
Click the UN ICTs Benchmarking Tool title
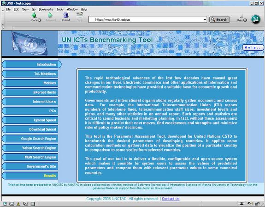[107, 40]
